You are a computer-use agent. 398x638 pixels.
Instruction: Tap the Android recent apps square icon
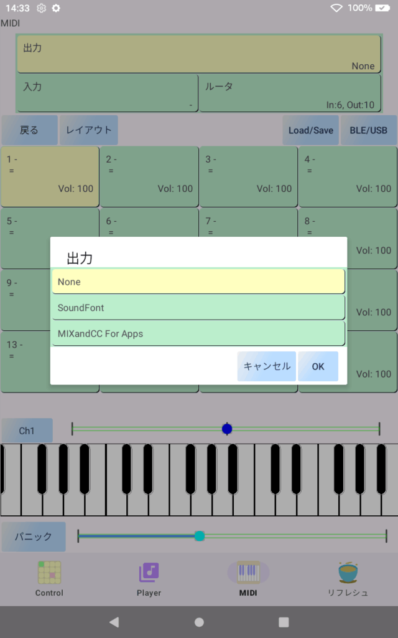click(x=284, y=622)
